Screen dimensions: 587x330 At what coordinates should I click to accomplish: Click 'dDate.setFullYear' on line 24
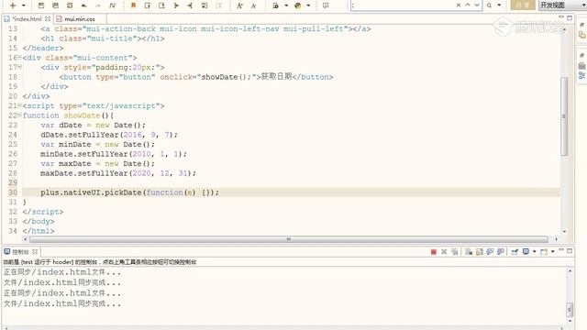(80, 135)
